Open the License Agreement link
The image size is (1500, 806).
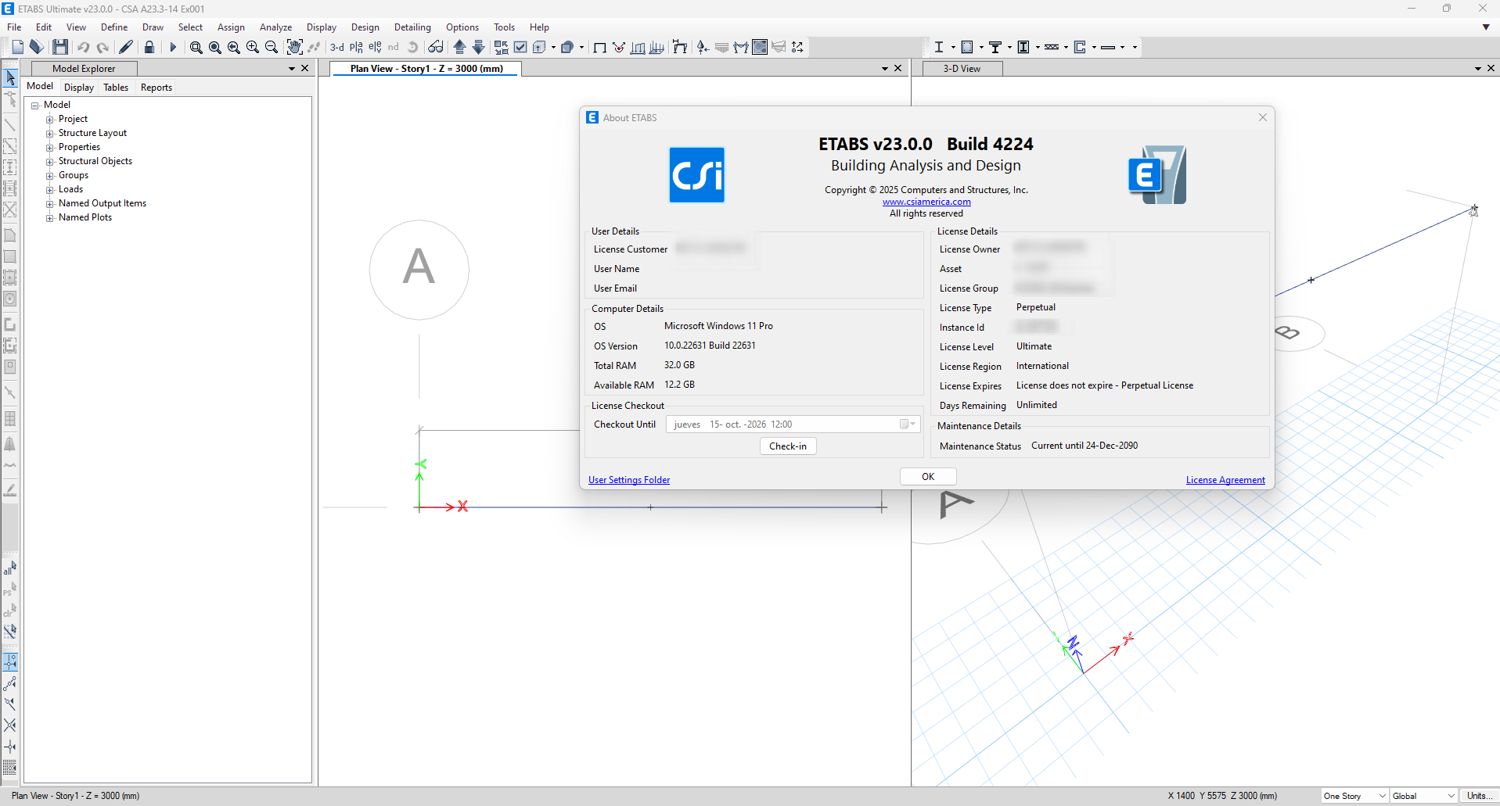click(1225, 480)
